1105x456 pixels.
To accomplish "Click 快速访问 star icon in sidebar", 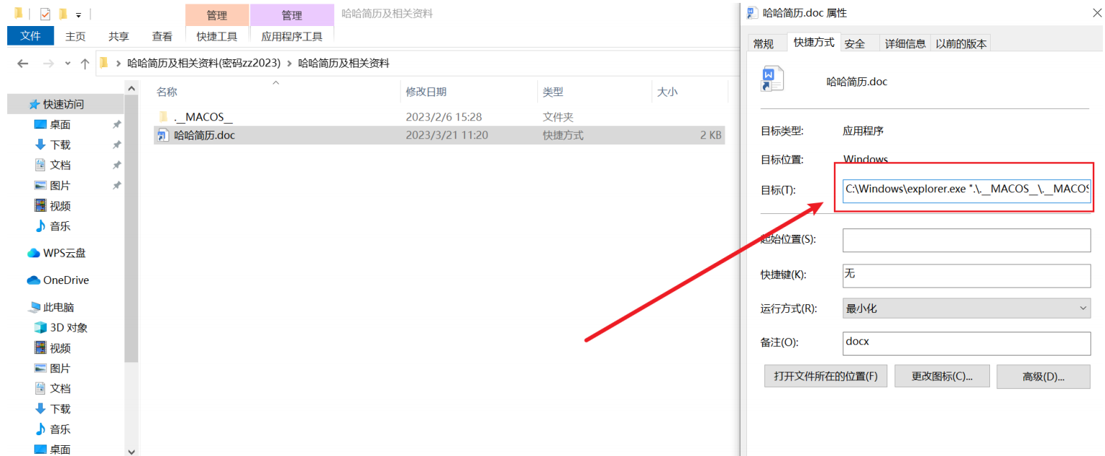I will click(x=34, y=104).
